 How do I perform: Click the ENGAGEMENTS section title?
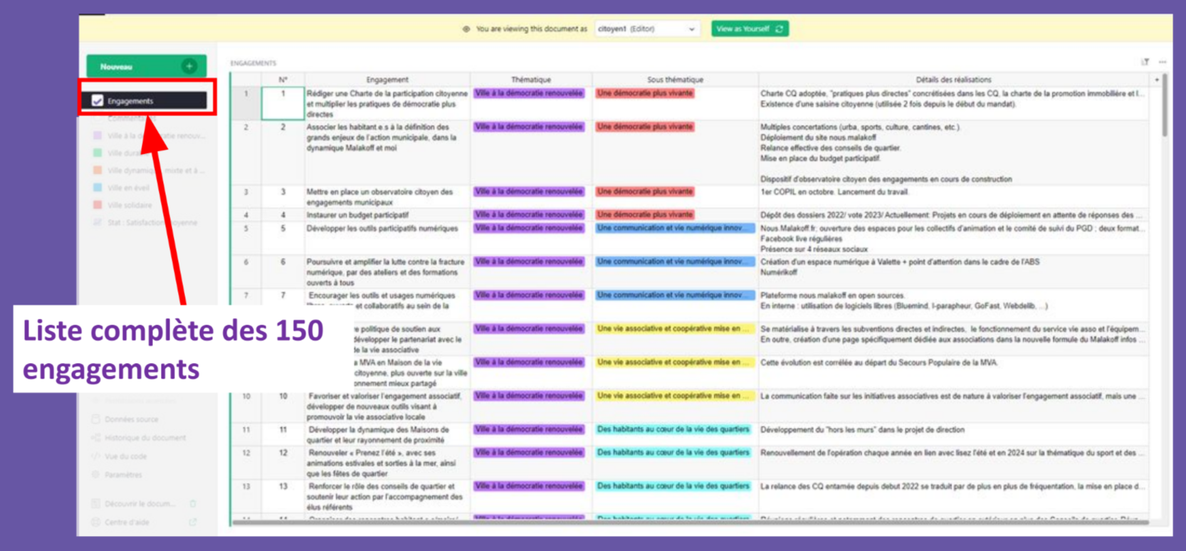click(253, 63)
